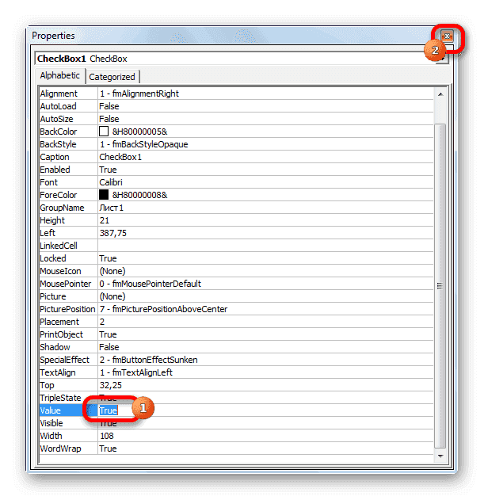The width and height of the screenshot is (484, 500).
Task: Select the BackColor property name
Action: point(59,132)
